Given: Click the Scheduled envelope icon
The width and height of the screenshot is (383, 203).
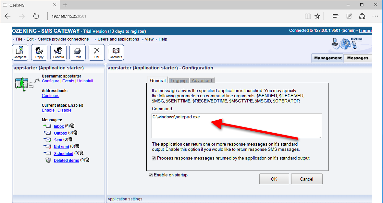Looking at the screenshot, I should 47,153.
